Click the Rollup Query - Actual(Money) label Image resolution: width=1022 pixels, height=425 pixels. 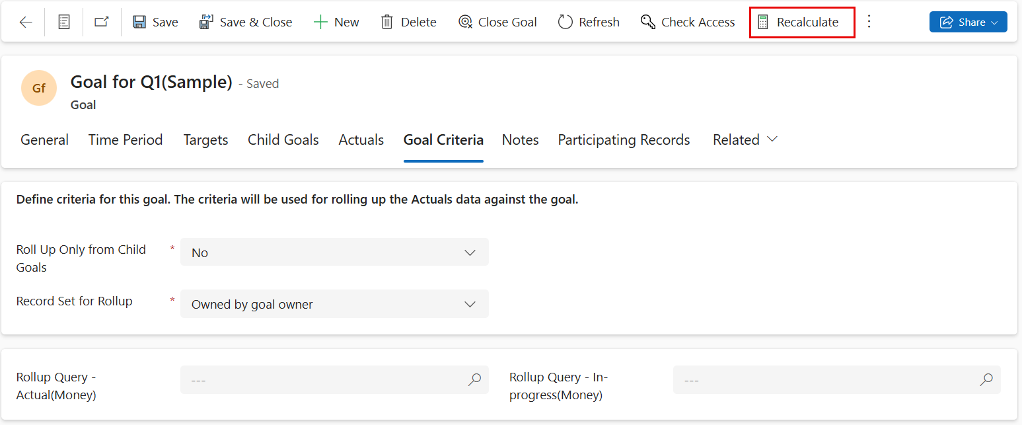tap(56, 386)
